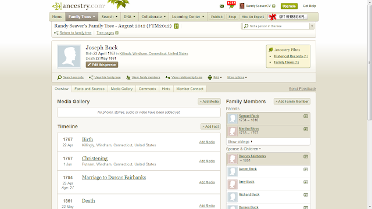Switch to the Facts and Sources tab
This screenshot has width=372, height=209.
pos(90,89)
